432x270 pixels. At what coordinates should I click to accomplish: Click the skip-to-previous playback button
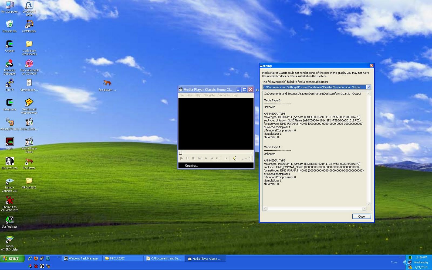[x=200, y=158]
